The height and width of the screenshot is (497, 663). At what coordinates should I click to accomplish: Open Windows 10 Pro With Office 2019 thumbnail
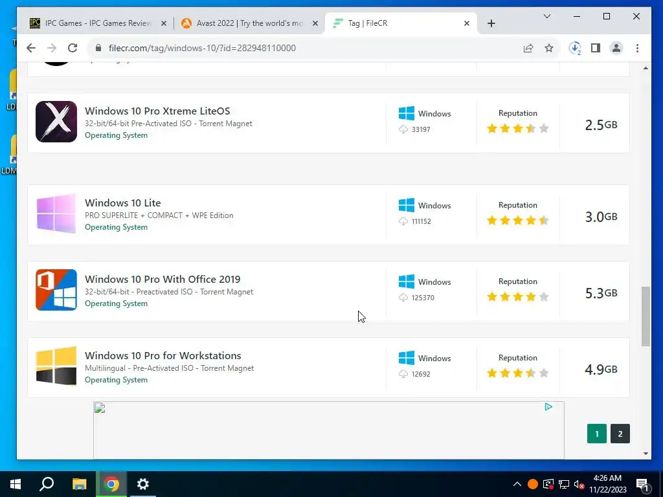click(56, 290)
